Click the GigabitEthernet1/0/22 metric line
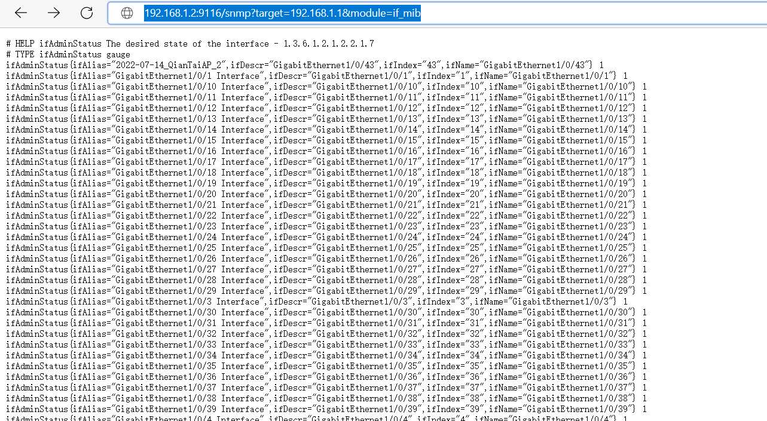Viewport: 767px width, 421px height. click(x=326, y=216)
